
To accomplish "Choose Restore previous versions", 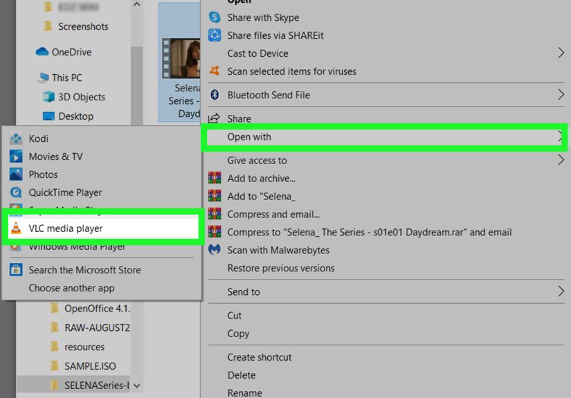I will tap(386, 268).
